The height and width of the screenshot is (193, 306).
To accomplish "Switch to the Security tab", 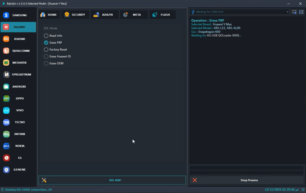I will [74, 14].
